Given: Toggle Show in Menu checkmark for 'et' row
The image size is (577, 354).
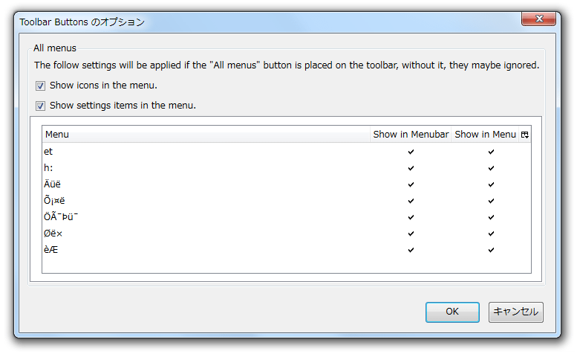Looking at the screenshot, I should point(491,152).
